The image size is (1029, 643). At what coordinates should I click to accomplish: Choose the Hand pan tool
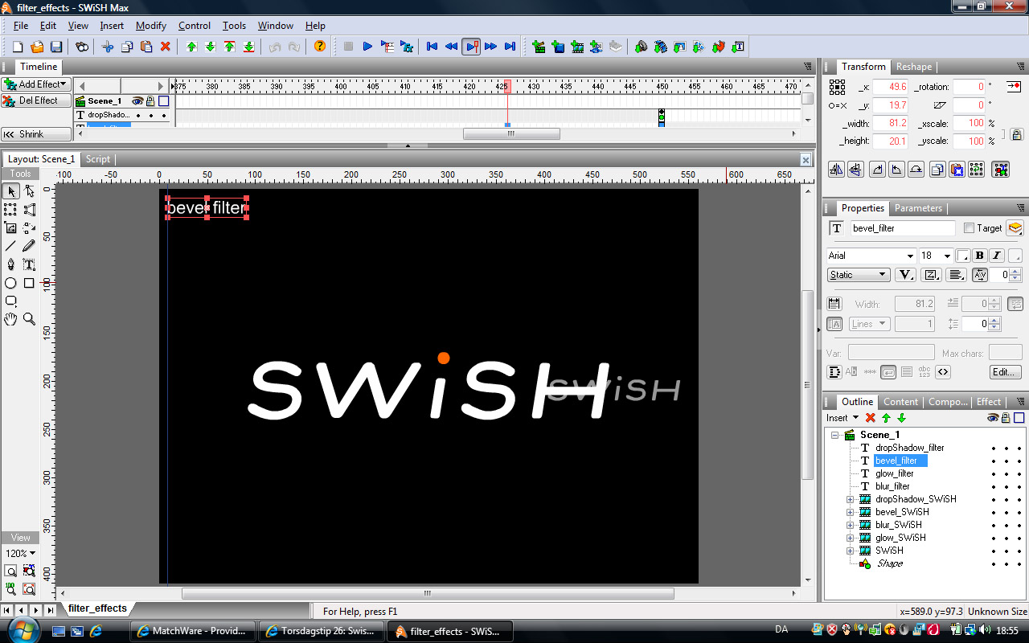point(10,319)
